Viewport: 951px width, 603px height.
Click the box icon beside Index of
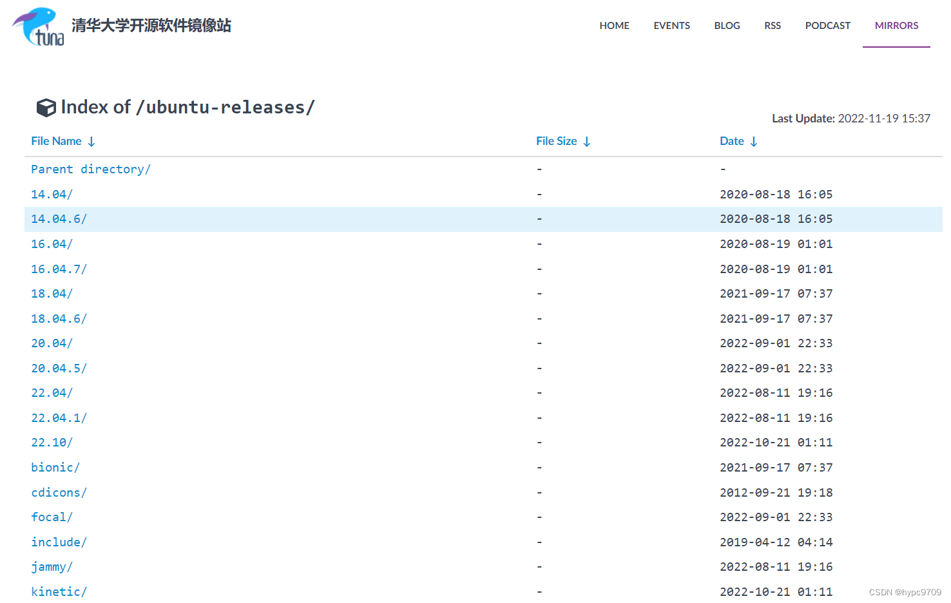[46, 108]
